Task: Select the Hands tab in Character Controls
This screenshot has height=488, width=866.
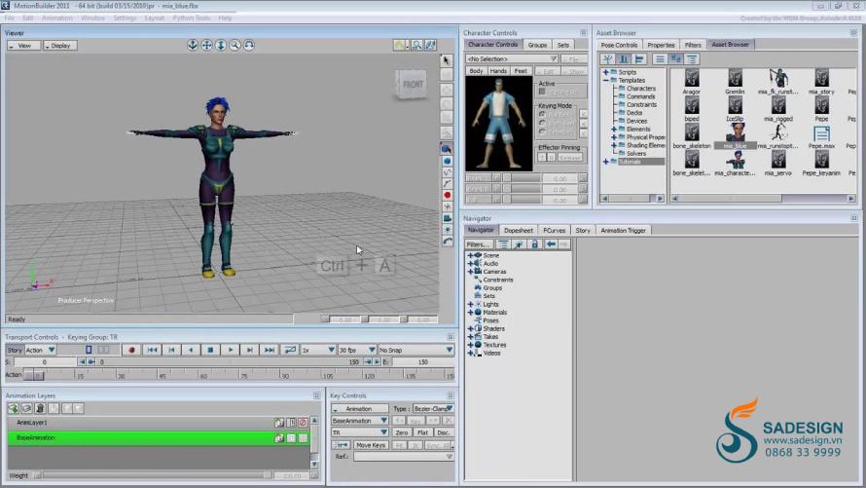Action: click(498, 71)
